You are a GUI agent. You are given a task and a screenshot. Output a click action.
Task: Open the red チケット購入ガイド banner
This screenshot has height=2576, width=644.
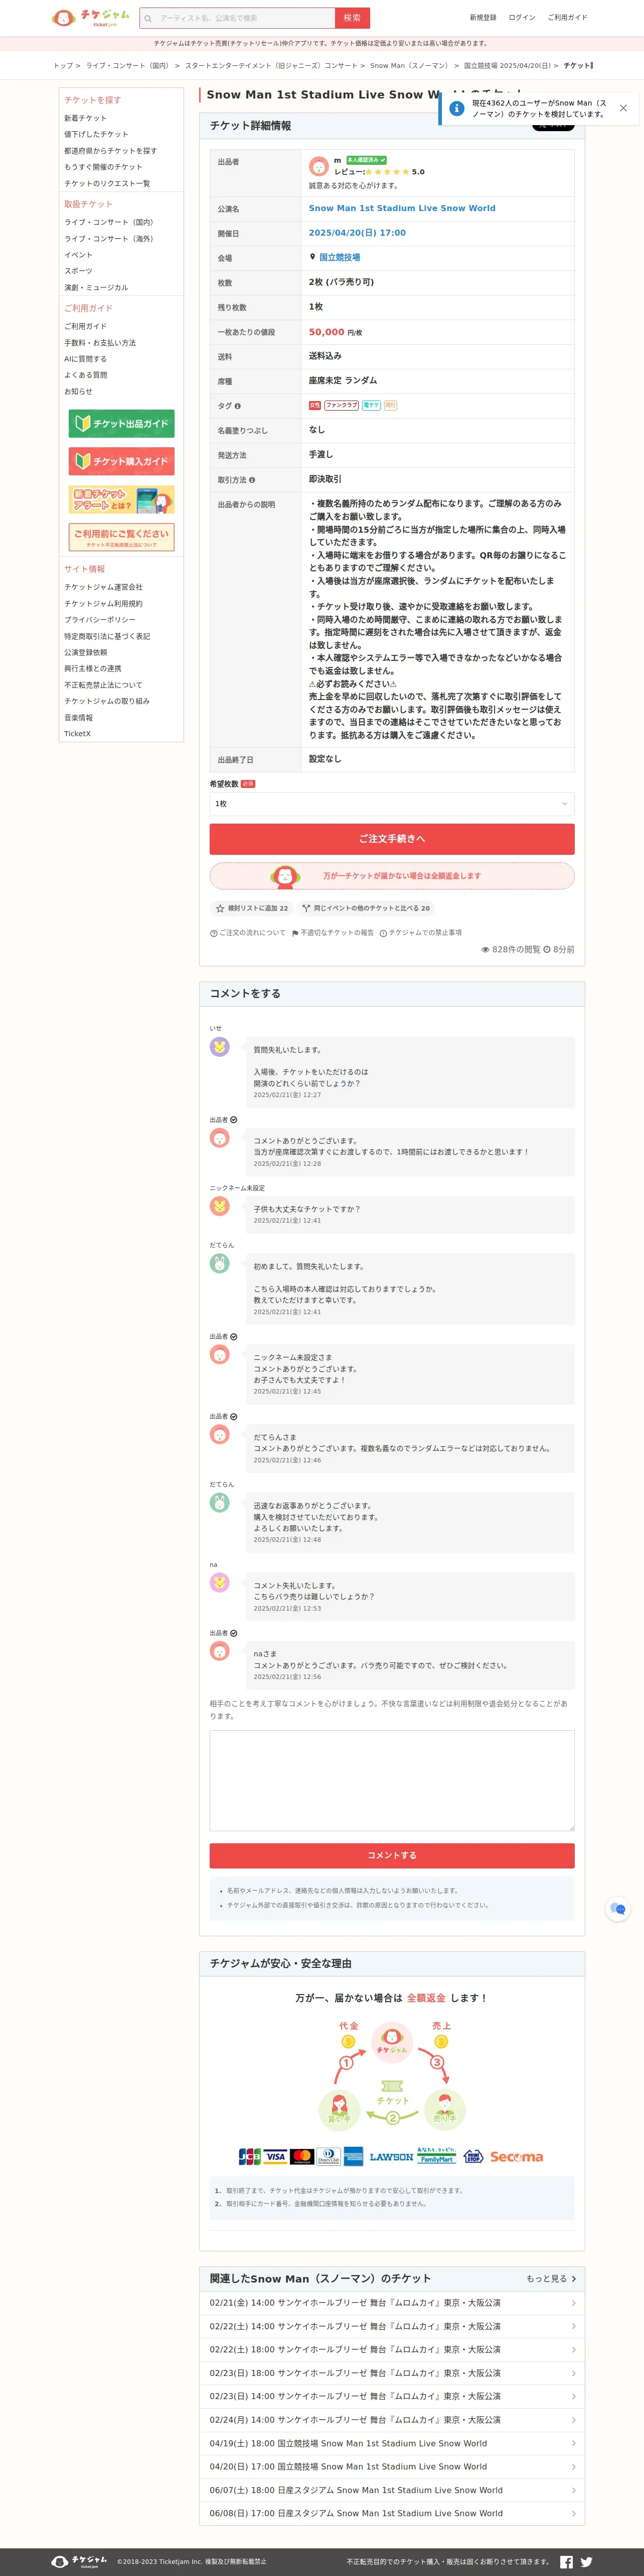[122, 461]
